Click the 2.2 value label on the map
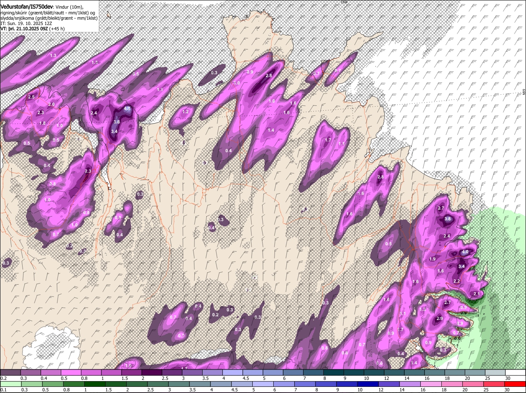 [457, 281]
